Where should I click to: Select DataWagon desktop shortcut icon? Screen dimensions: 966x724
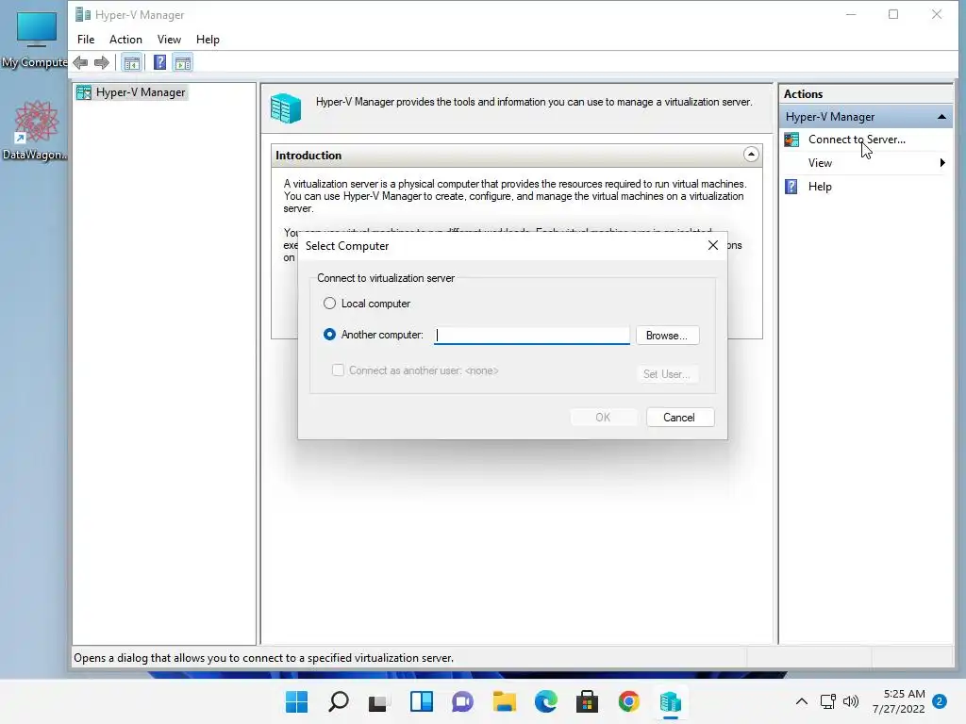[35, 130]
